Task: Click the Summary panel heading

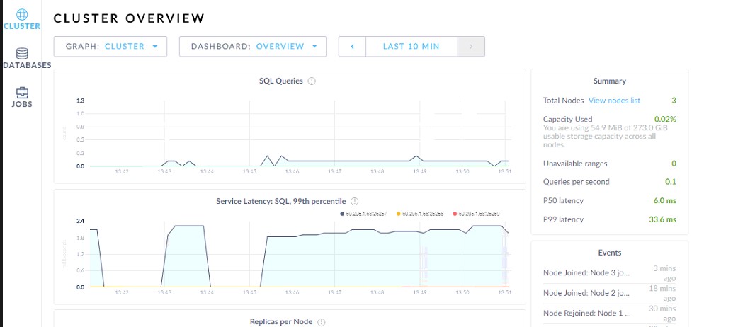Action: [x=610, y=81]
